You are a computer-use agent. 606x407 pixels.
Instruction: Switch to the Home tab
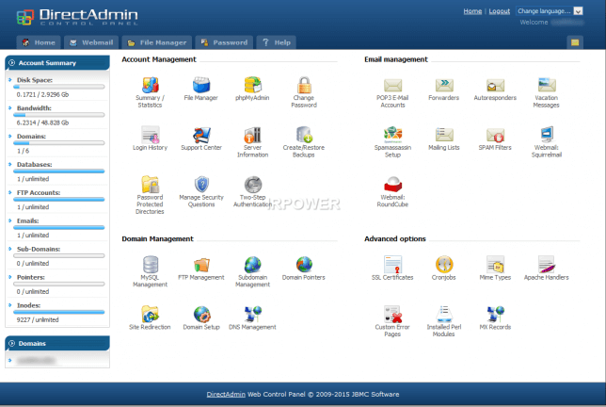39,42
